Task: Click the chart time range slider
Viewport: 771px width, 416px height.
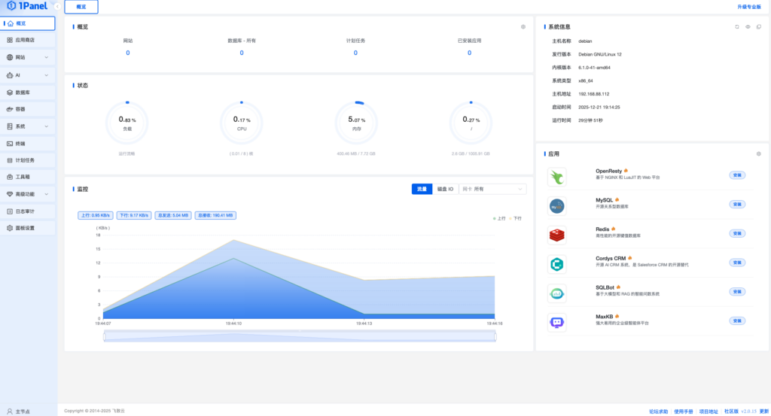Action: (299, 336)
